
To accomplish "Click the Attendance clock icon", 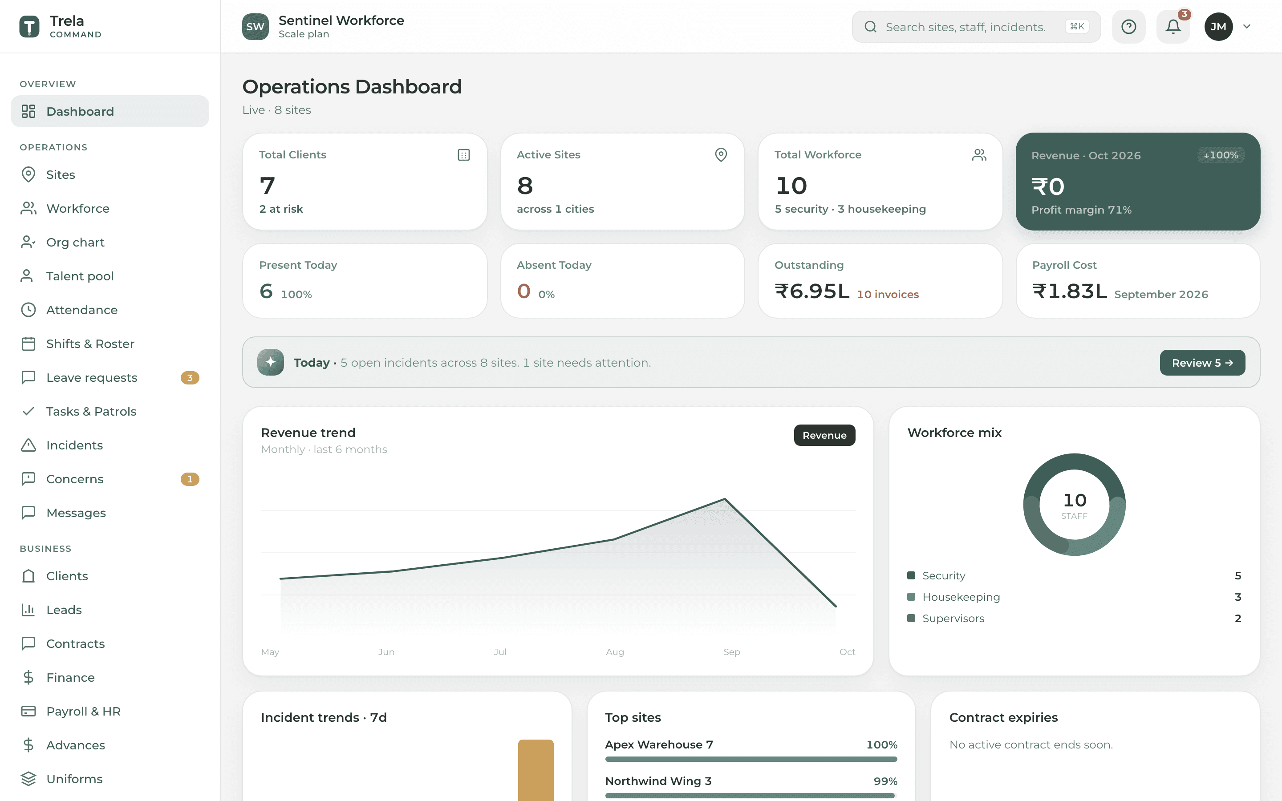I will coord(28,310).
